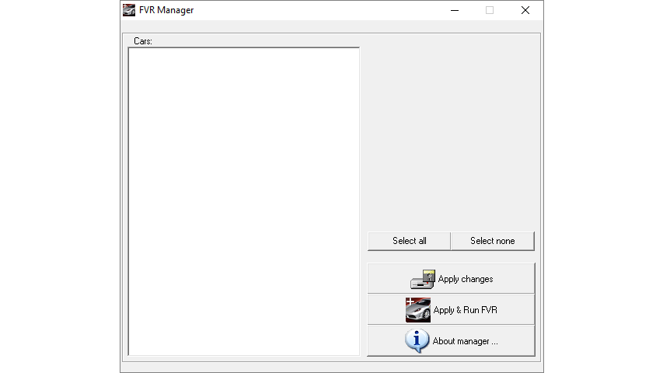The height and width of the screenshot is (373, 663).
Task: Click gap between Select buttons and Apply changes
Action: pyautogui.click(x=451, y=256)
